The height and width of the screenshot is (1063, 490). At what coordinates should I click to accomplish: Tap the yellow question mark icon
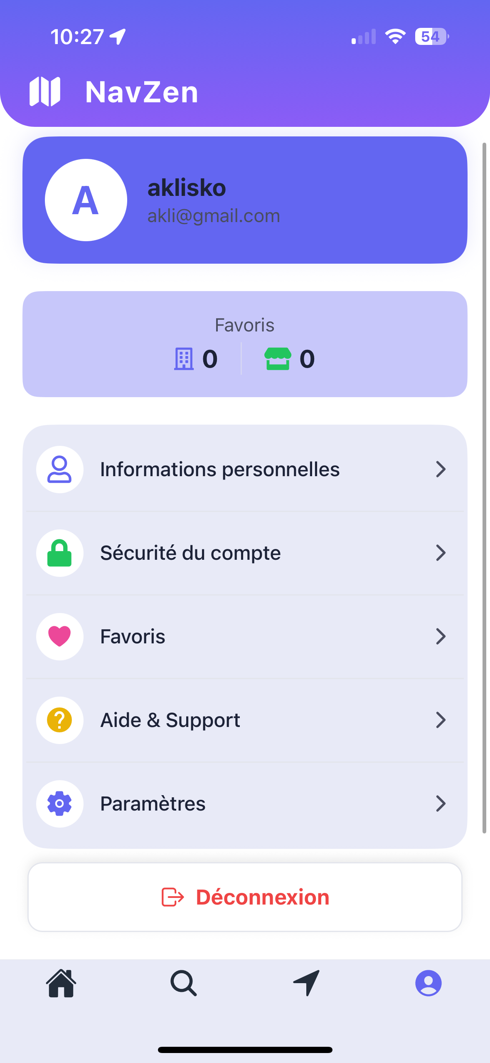coord(59,720)
